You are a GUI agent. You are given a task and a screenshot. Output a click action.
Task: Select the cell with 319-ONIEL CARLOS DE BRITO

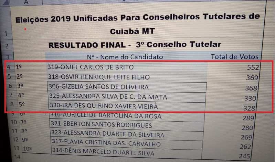[127, 67]
